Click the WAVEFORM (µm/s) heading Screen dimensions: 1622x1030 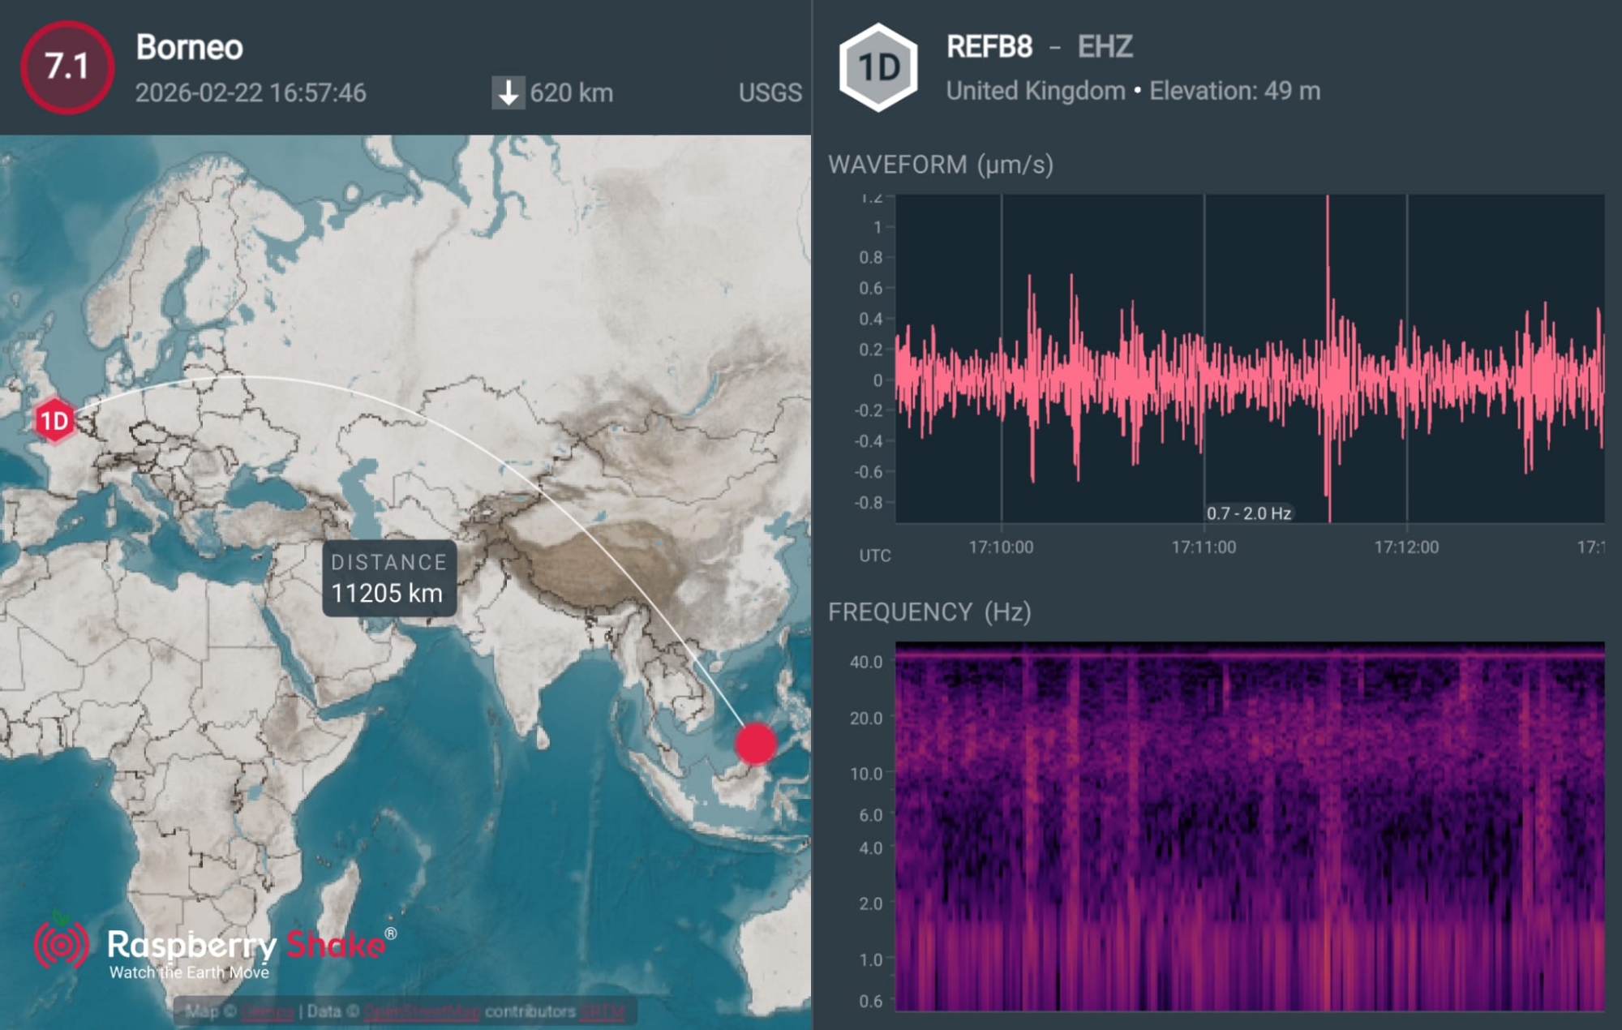940,165
